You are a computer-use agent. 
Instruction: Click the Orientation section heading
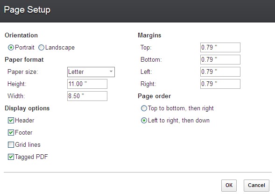(x=21, y=35)
